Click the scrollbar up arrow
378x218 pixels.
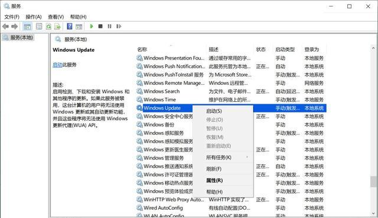pos(373,48)
